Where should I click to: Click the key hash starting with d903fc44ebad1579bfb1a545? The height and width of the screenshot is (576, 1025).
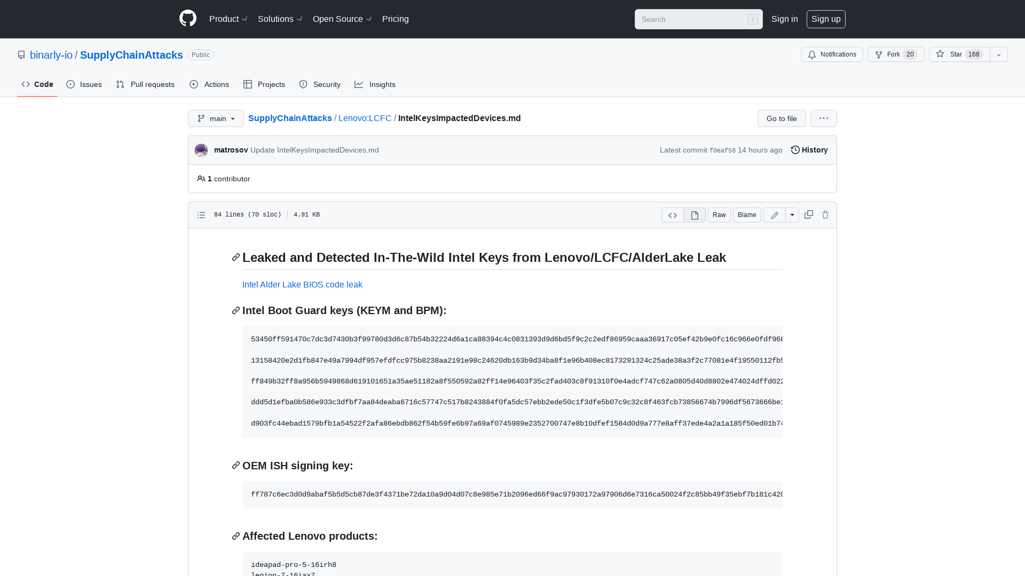(x=517, y=423)
